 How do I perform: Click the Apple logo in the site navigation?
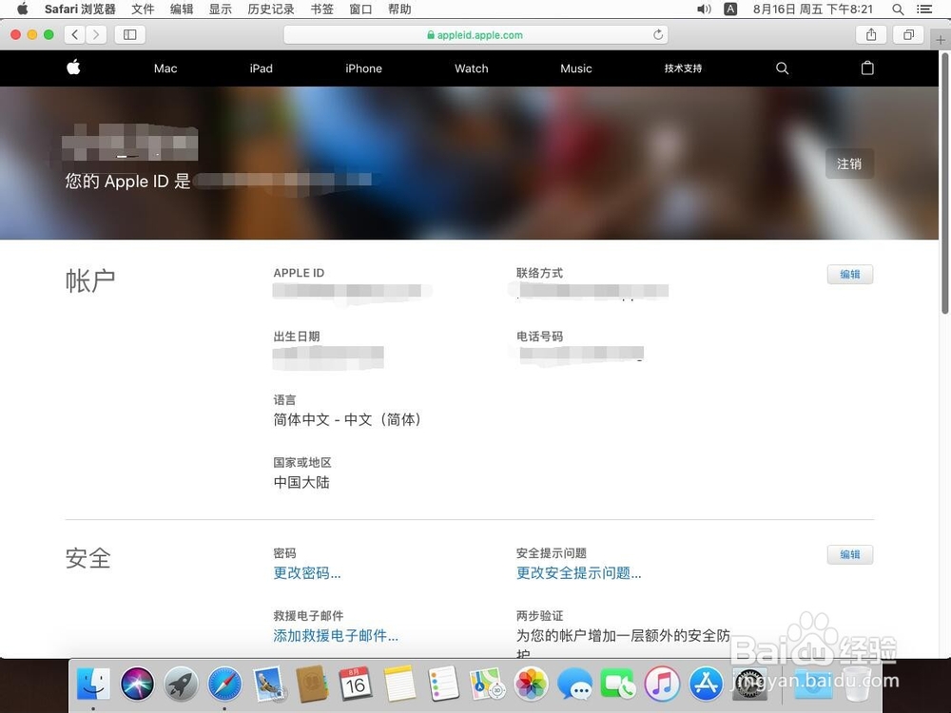pyautogui.click(x=73, y=67)
